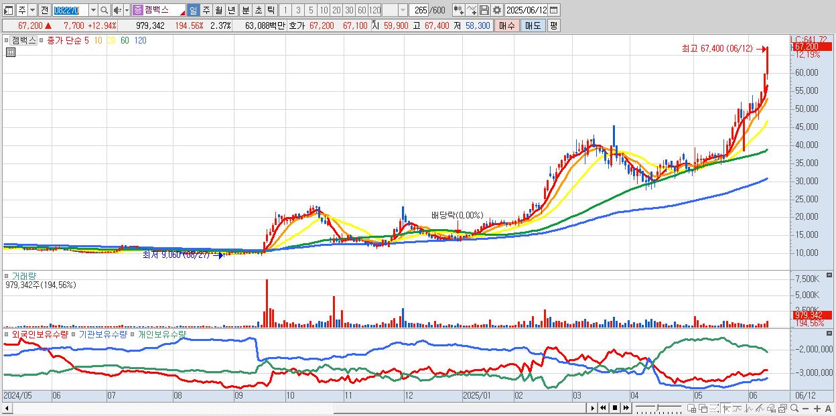Image resolution: width=836 pixels, height=416 pixels.
Task: Click the add candle indicator icon
Action: pyautogui.click(x=458, y=10)
